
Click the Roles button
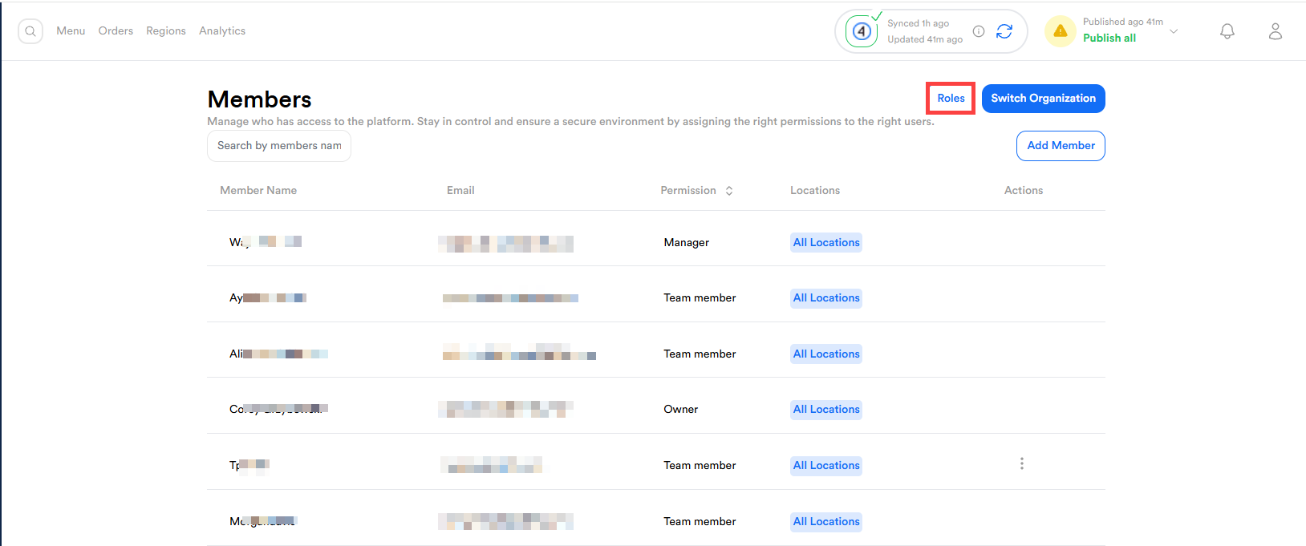951,99
